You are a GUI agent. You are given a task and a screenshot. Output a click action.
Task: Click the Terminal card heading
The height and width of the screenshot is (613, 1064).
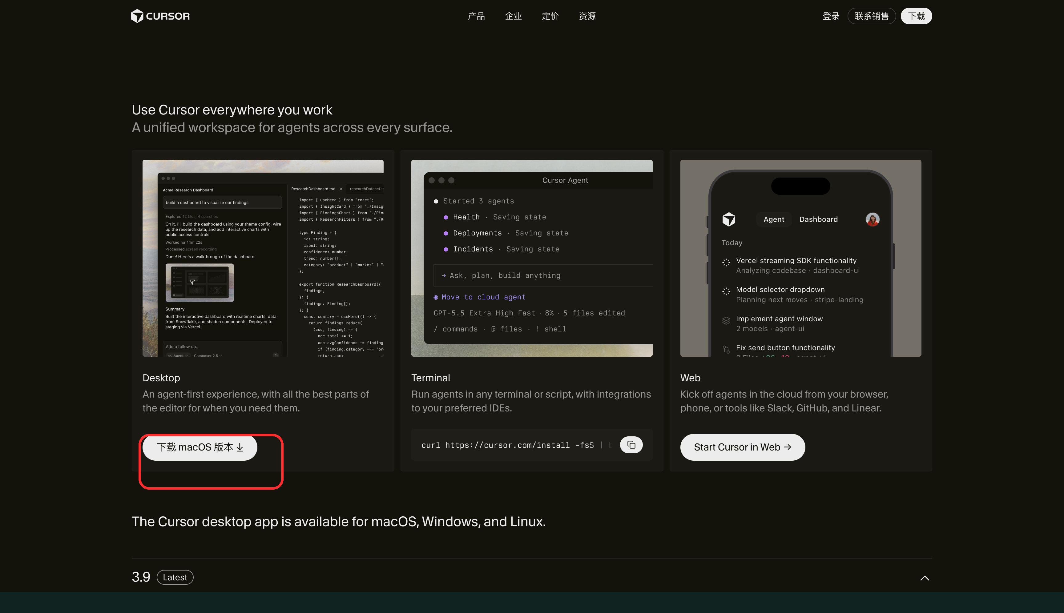(430, 378)
